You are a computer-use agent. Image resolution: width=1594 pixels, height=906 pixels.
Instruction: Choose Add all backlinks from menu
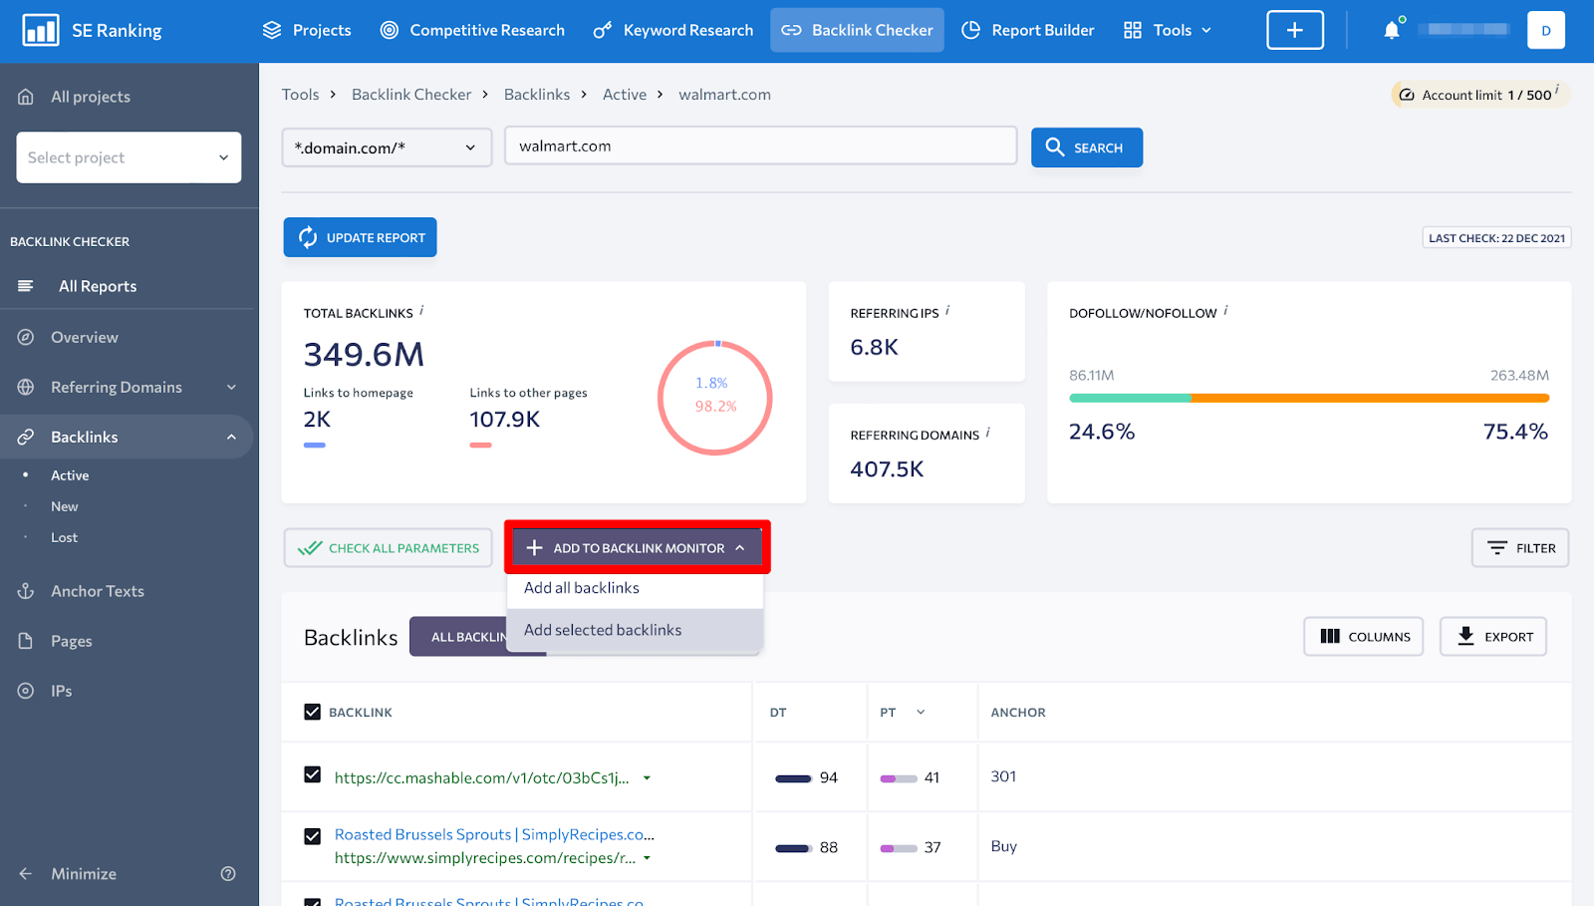582,588
